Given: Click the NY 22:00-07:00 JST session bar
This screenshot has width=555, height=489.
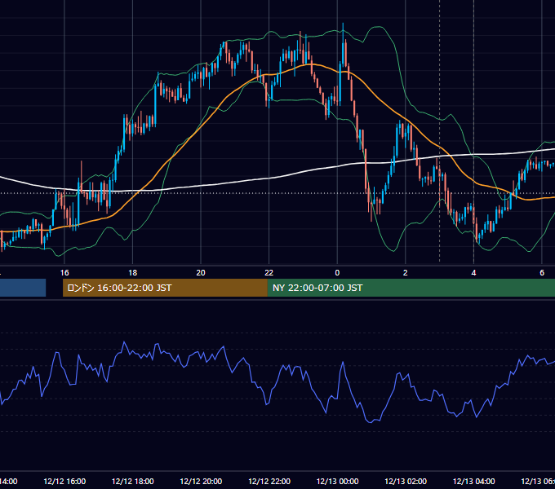Looking at the screenshot, I should pyautogui.click(x=411, y=288).
